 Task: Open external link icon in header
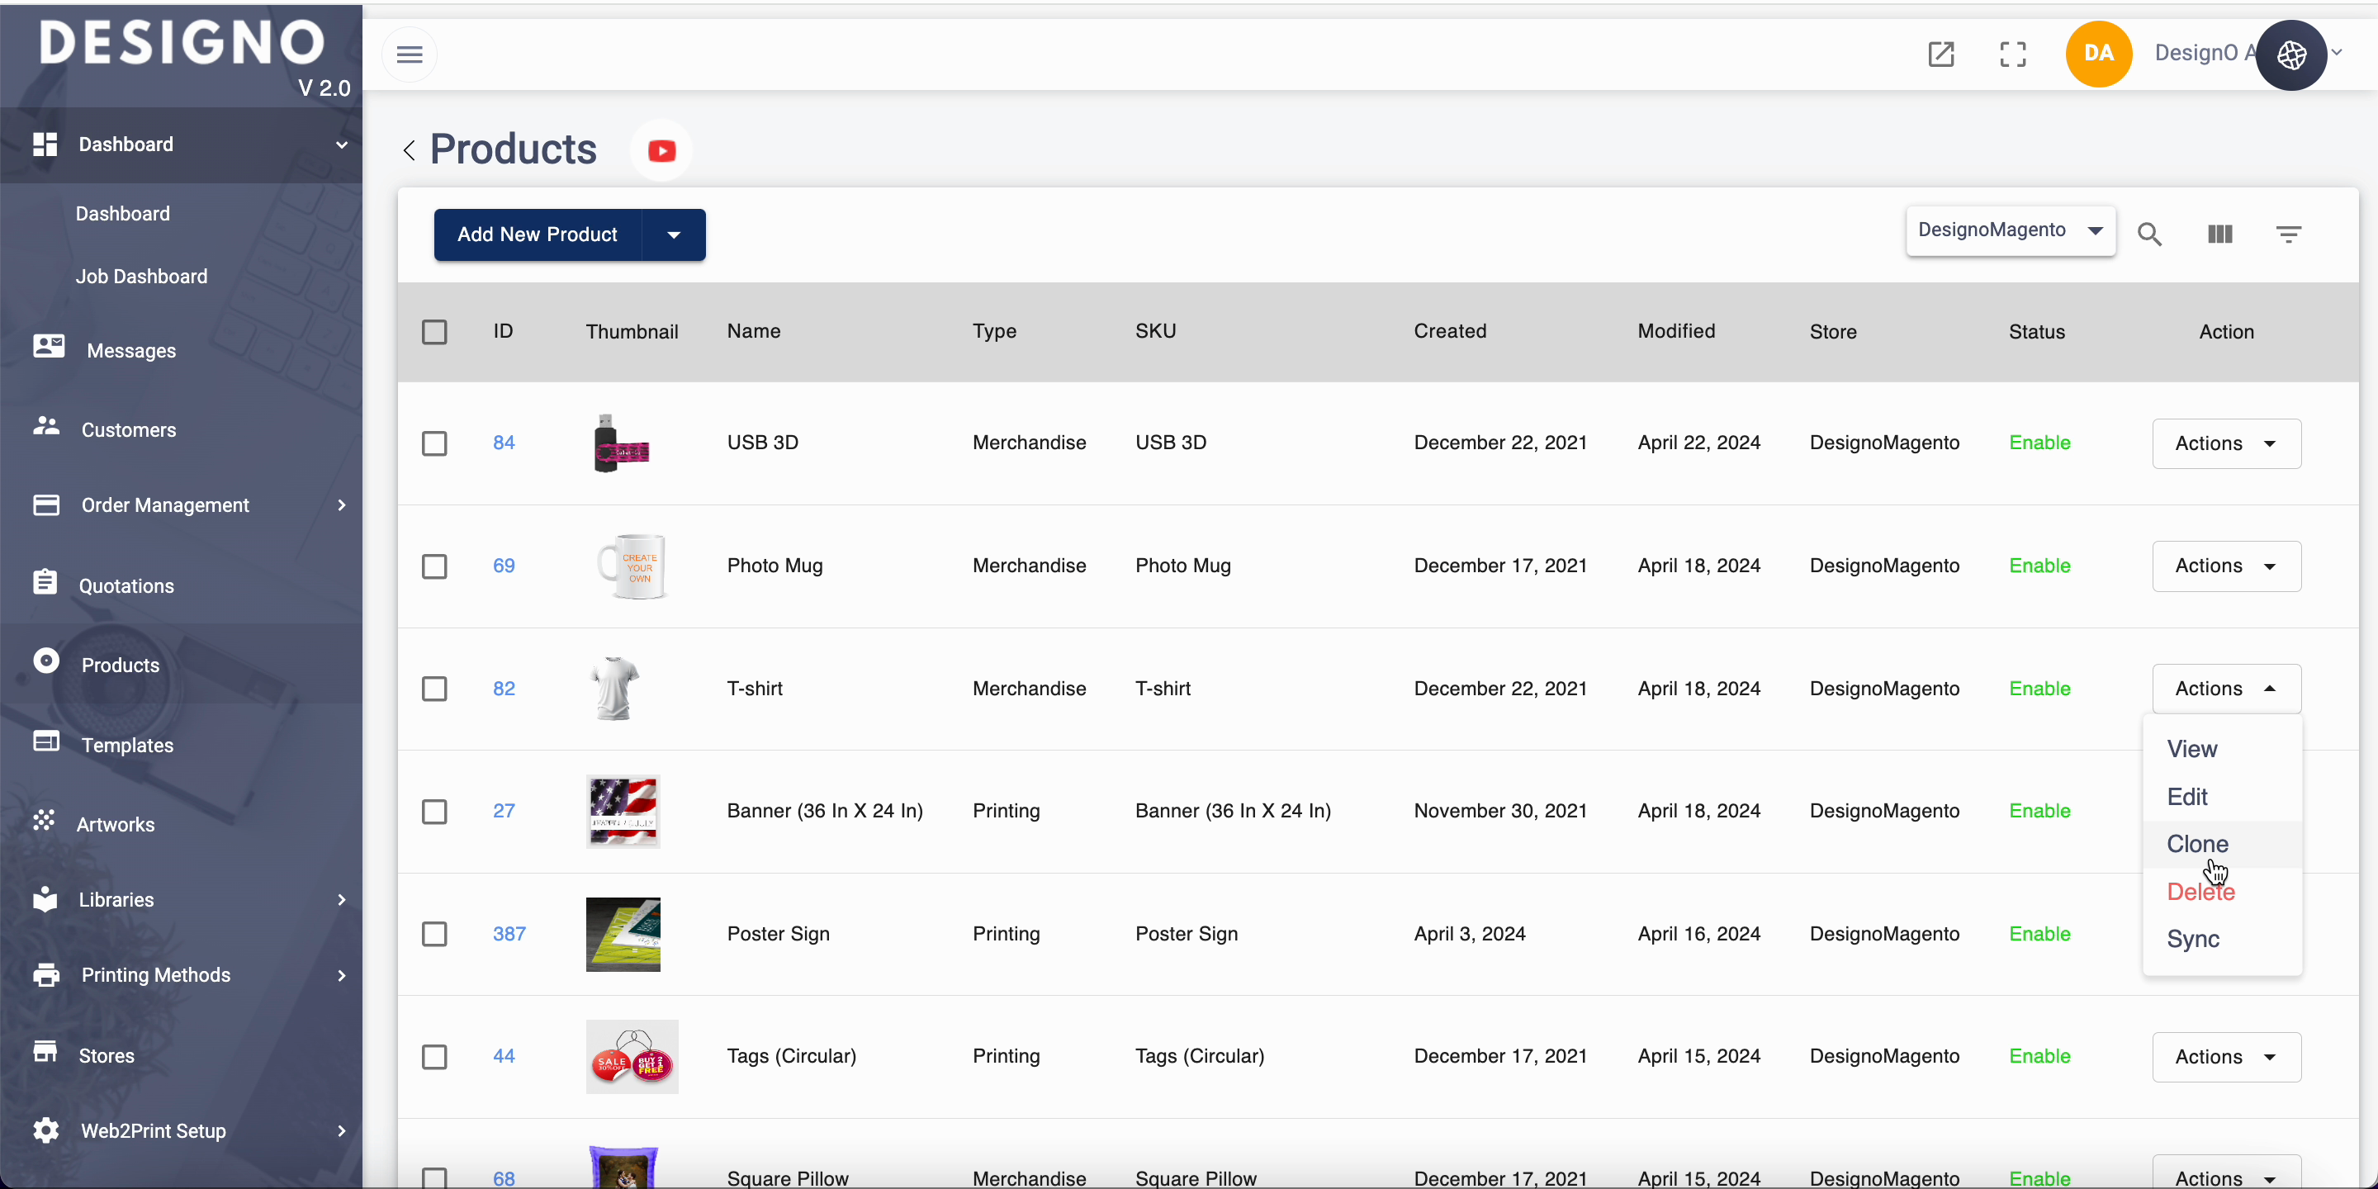[1940, 54]
